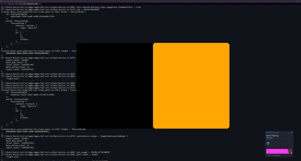Viewport: 301px width, 161px height.
Task: Click the orange right-eye view in Bevy window
Action: [x=191, y=86]
